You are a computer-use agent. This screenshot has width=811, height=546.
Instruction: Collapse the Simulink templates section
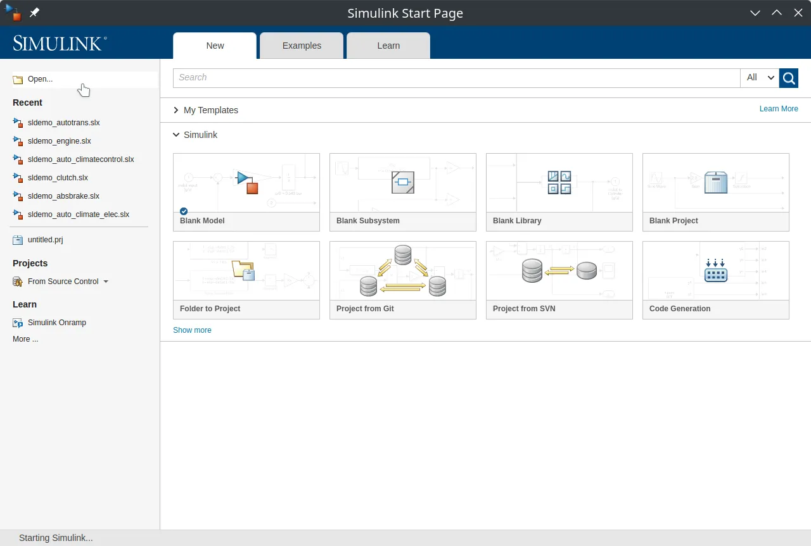[176, 135]
